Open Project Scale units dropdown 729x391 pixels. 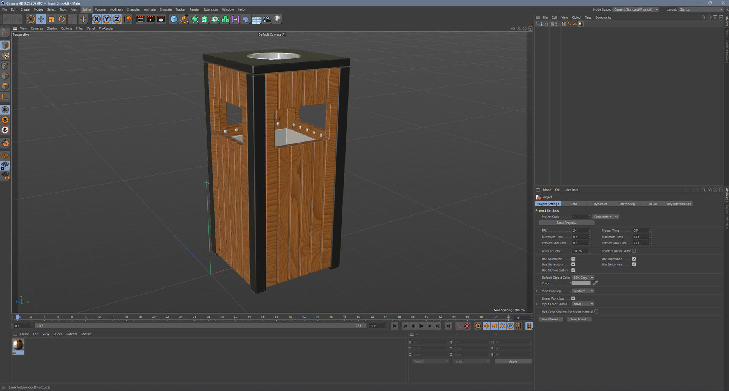pyautogui.click(x=606, y=217)
